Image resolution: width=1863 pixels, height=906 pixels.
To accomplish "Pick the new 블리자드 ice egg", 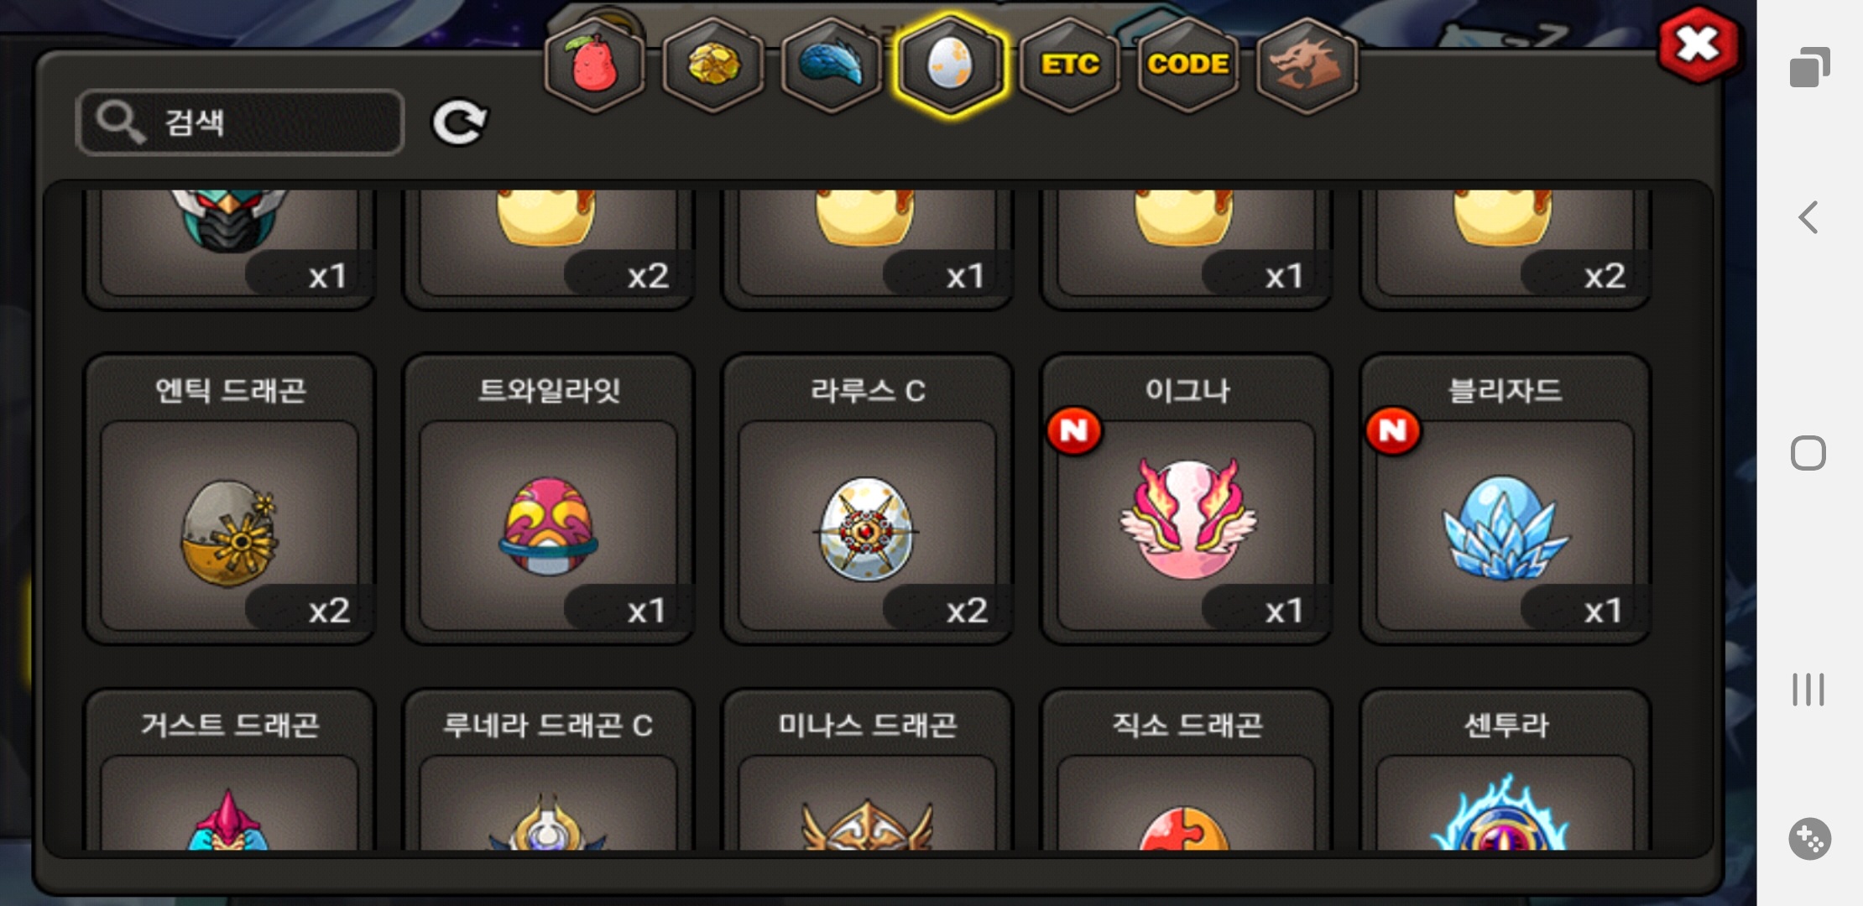I will (1505, 499).
